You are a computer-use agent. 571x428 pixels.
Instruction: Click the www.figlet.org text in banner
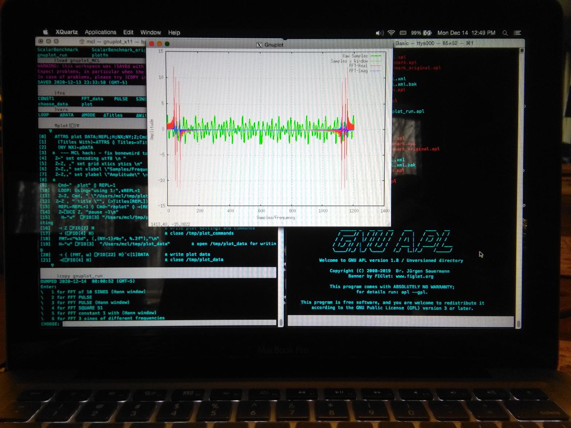coord(414,276)
